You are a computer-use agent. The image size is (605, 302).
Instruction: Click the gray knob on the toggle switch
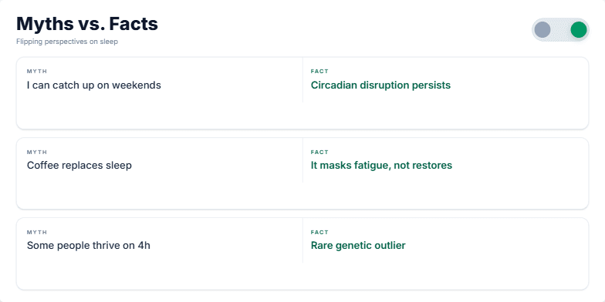[x=542, y=29]
